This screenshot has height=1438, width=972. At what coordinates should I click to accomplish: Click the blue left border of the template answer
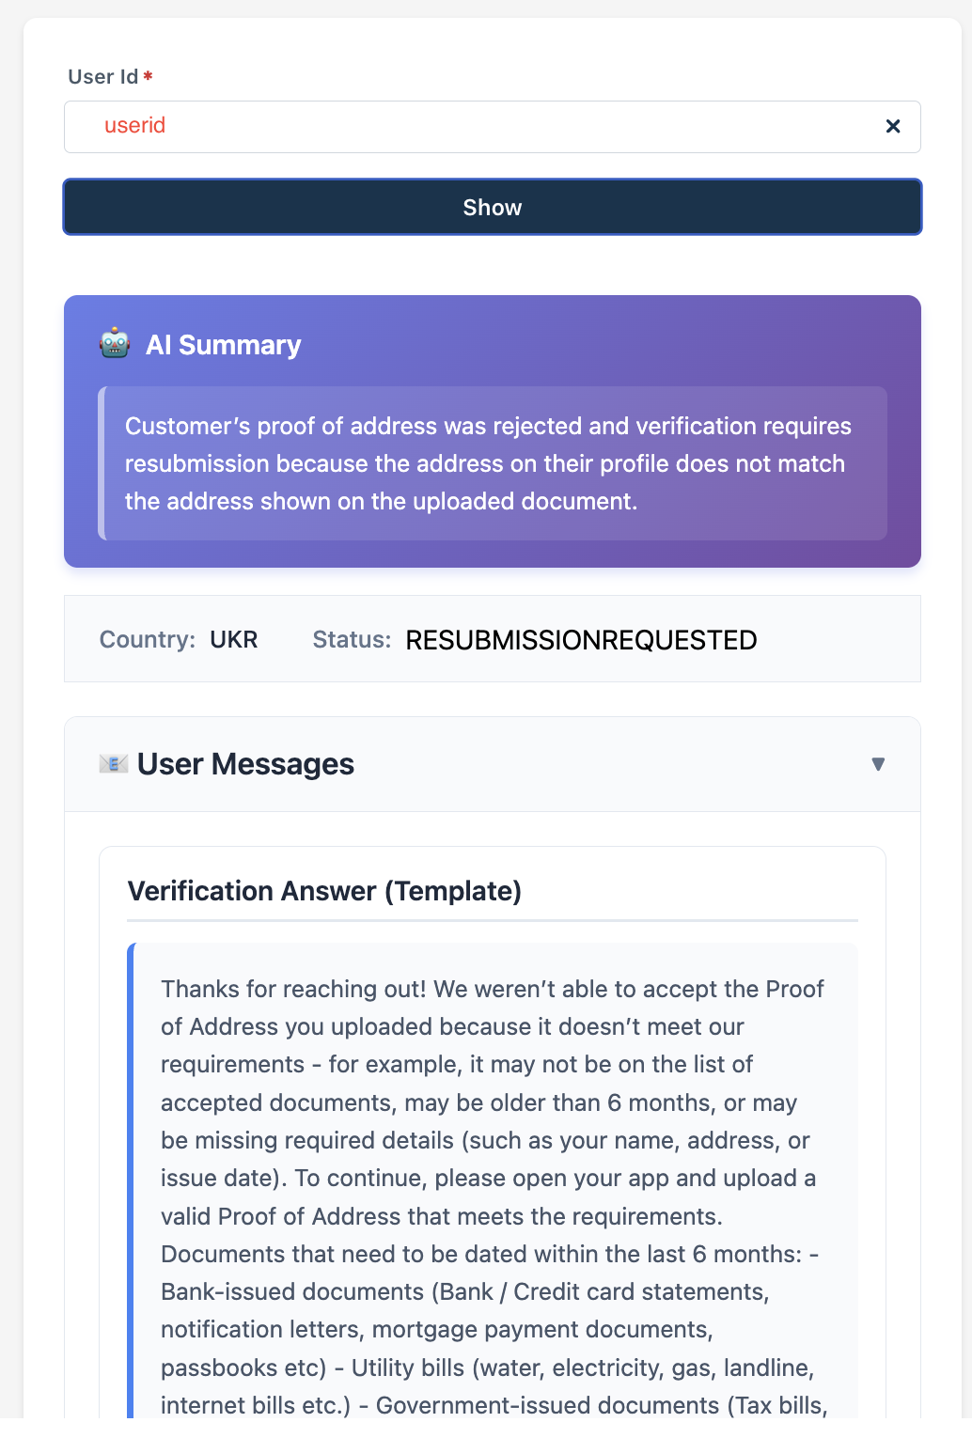click(132, 1175)
